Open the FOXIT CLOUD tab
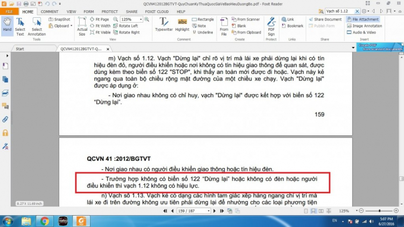This screenshot has width=404, height=227. click(157, 12)
